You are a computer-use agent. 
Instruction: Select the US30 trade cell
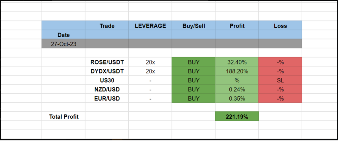107,80
